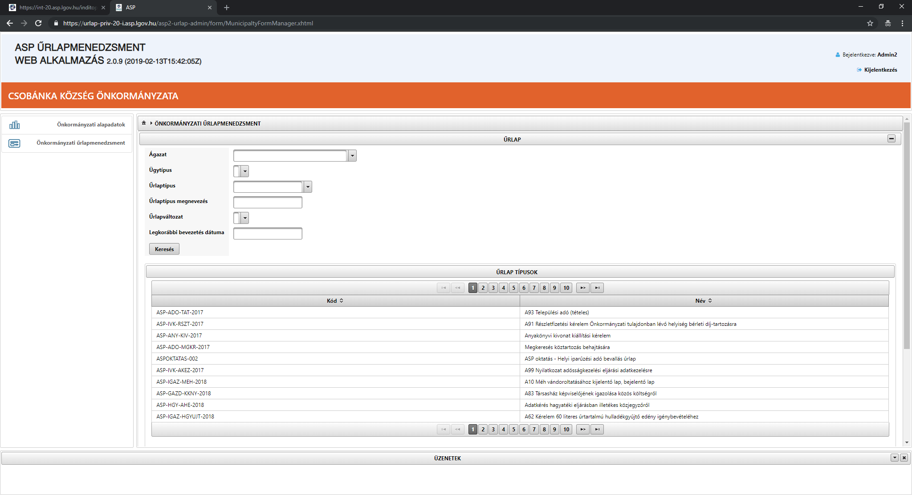This screenshot has height=495, width=912.
Task: Collapse the ÜZENETEK panel arrow
Action: 894,458
